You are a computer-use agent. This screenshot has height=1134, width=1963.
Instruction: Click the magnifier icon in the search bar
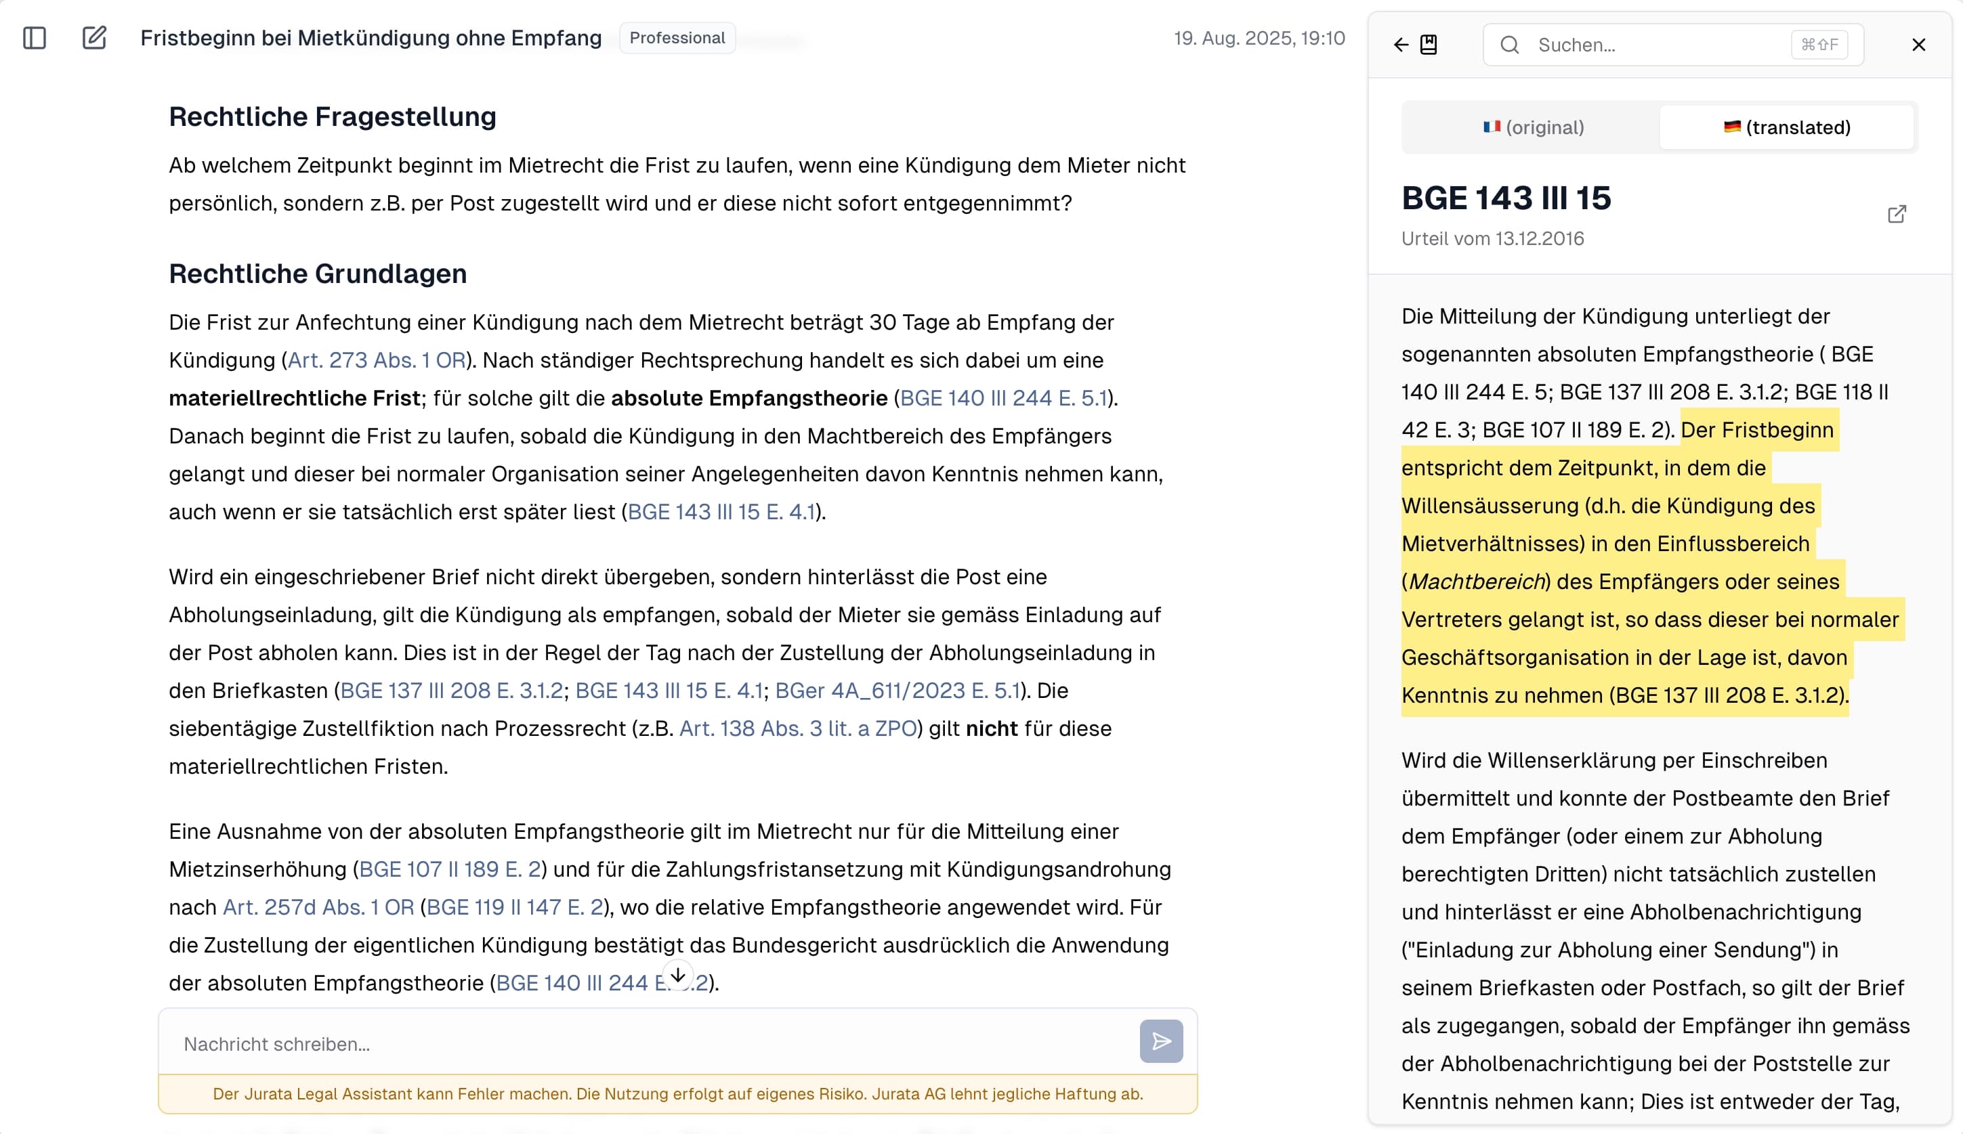(x=1510, y=45)
